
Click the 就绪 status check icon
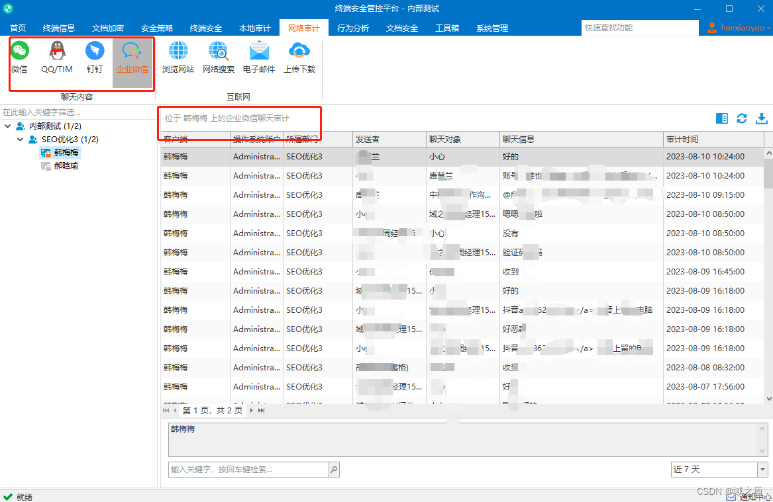coord(7,497)
